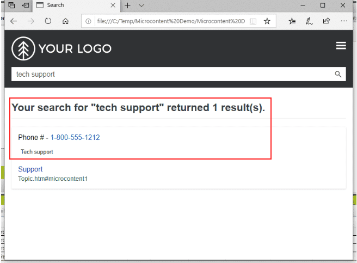Open the browser home page
357x263 pixels.
(x=65, y=21)
